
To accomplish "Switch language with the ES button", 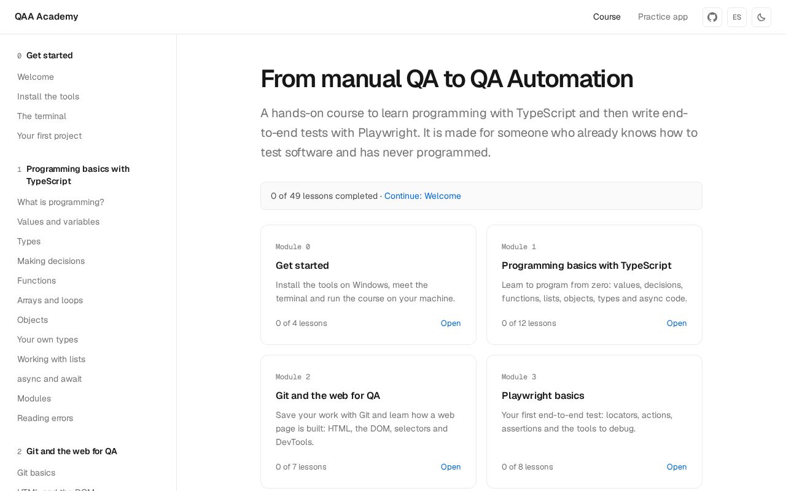I will tap(737, 17).
